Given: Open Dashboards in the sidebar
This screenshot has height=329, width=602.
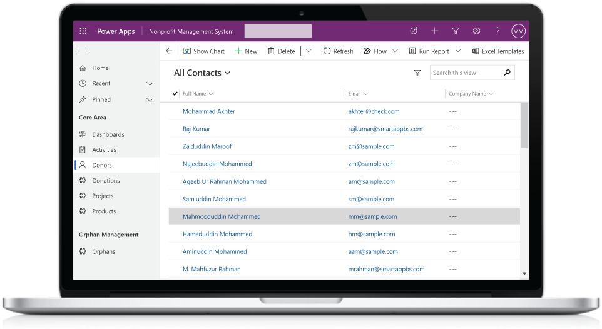Looking at the screenshot, I should tap(108, 134).
